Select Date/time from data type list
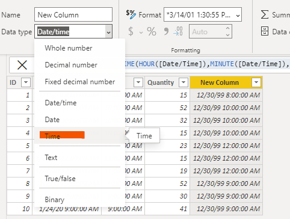This screenshot has width=290, height=219. click(x=79, y=103)
